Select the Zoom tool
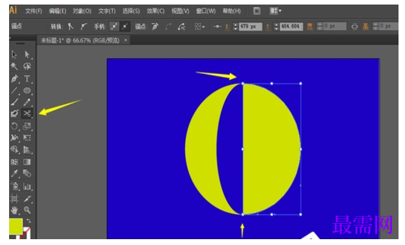The width and height of the screenshot is (405, 245). click(x=27, y=210)
